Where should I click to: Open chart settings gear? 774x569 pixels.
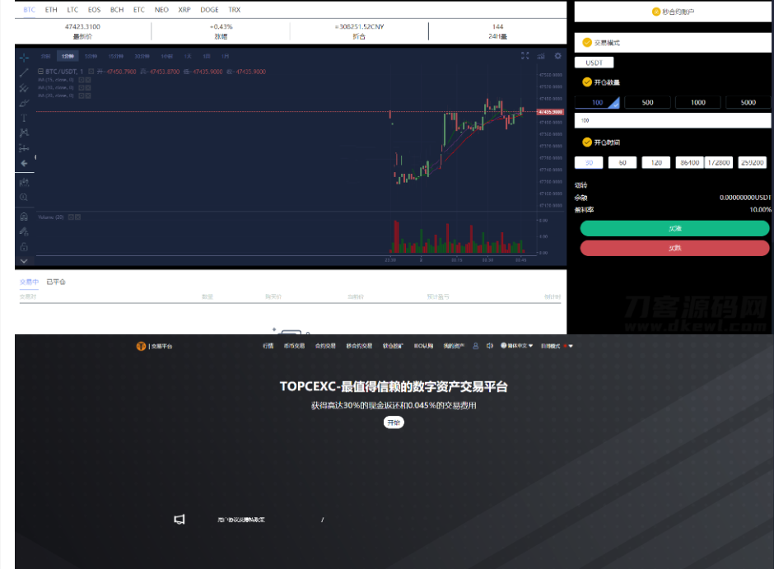click(557, 56)
